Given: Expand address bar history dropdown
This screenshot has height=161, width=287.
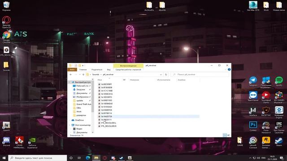Looking at the screenshot, I should pyautogui.click(x=161, y=75).
